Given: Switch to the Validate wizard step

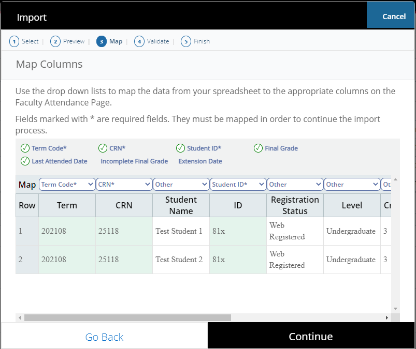Looking at the screenshot, I should (x=157, y=41).
